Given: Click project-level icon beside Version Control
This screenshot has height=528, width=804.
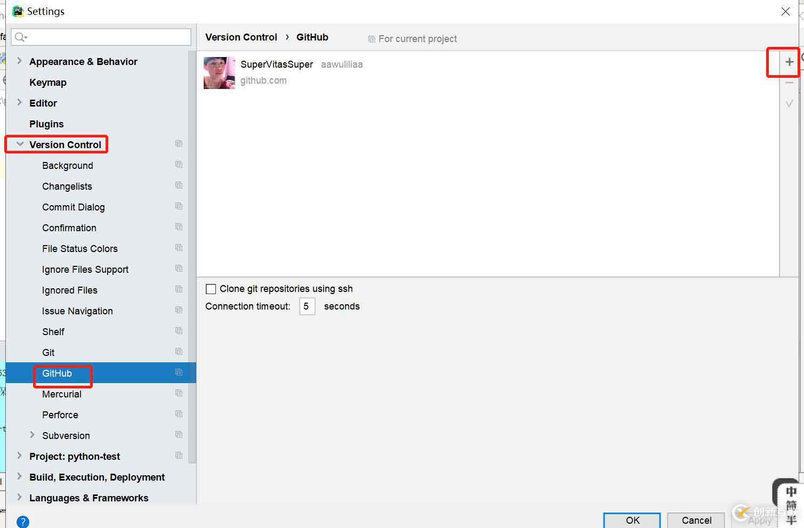Looking at the screenshot, I should coord(179,144).
